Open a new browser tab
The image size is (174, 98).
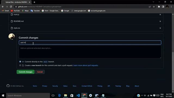pos(34,2)
